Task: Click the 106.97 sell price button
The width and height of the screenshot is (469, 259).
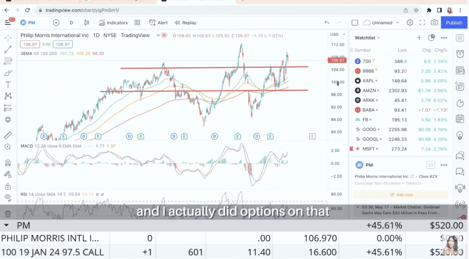Action: pos(30,44)
